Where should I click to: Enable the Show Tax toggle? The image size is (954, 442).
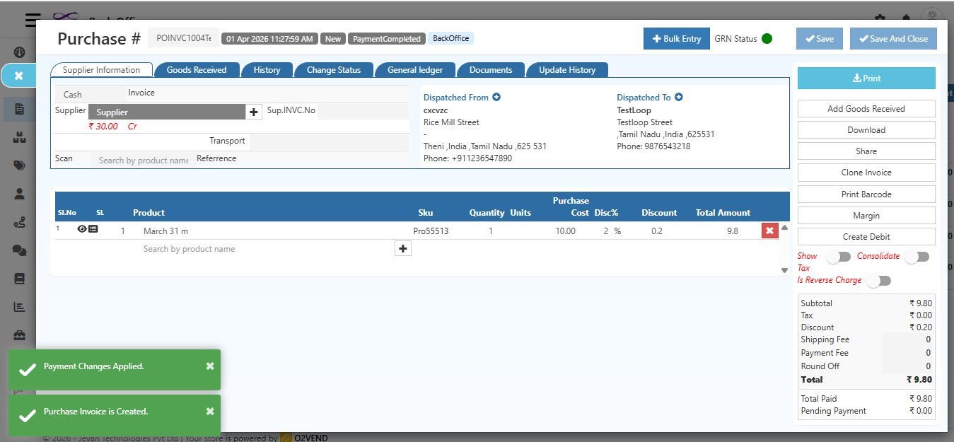pos(838,257)
